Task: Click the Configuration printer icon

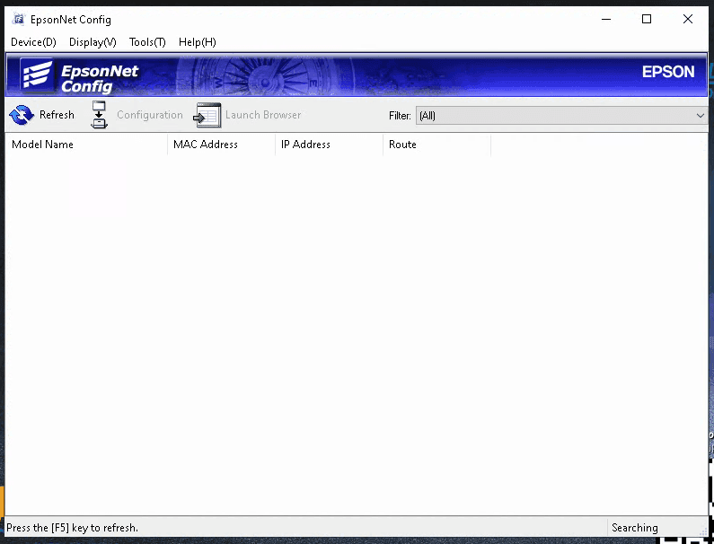Action: pos(99,115)
